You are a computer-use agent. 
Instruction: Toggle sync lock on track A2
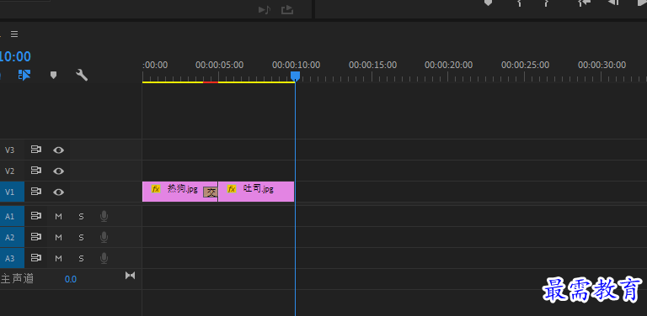pyautogui.click(x=36, y=237)
